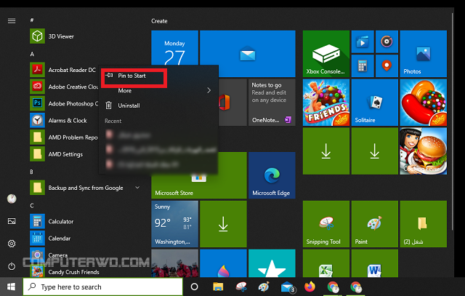
Task: Select Uninstall from context menu
Action: (x=158, y=105)
